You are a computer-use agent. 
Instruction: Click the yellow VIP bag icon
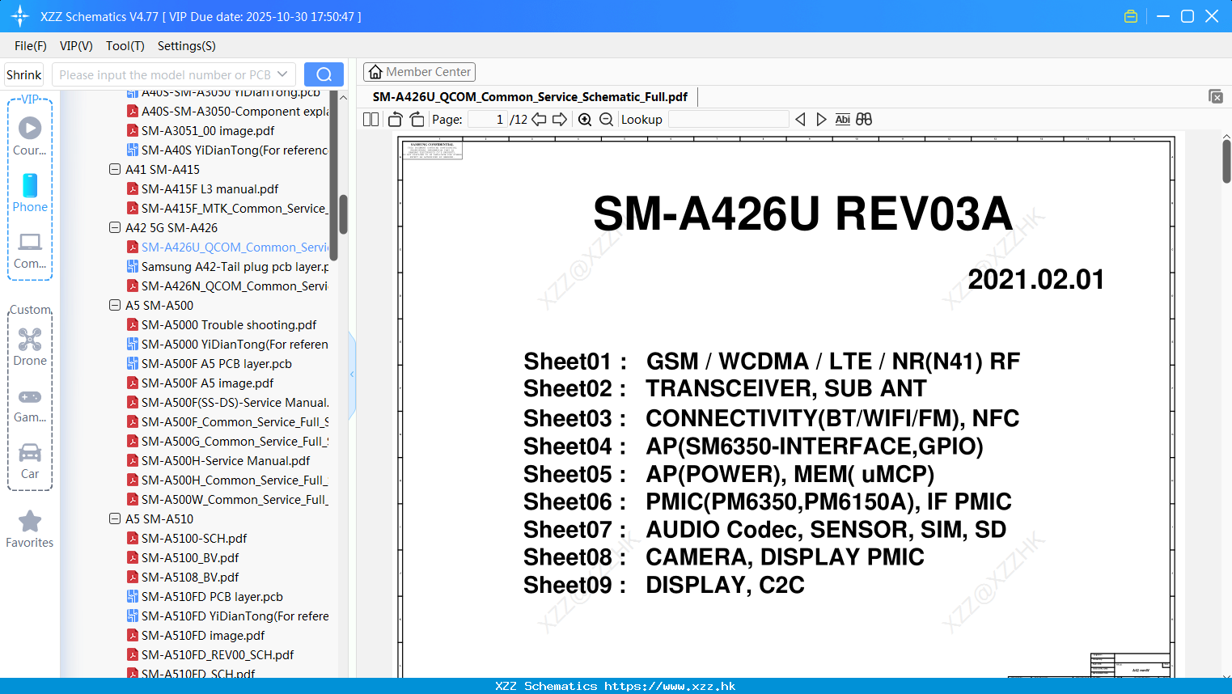pos(1131,16)
